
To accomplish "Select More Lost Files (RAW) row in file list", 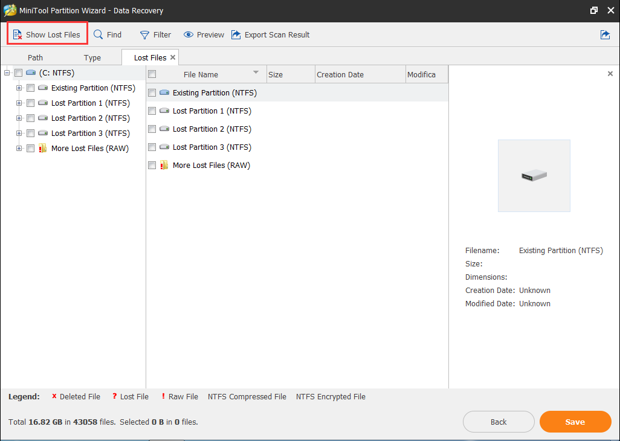I will click(x=297, y=166).
